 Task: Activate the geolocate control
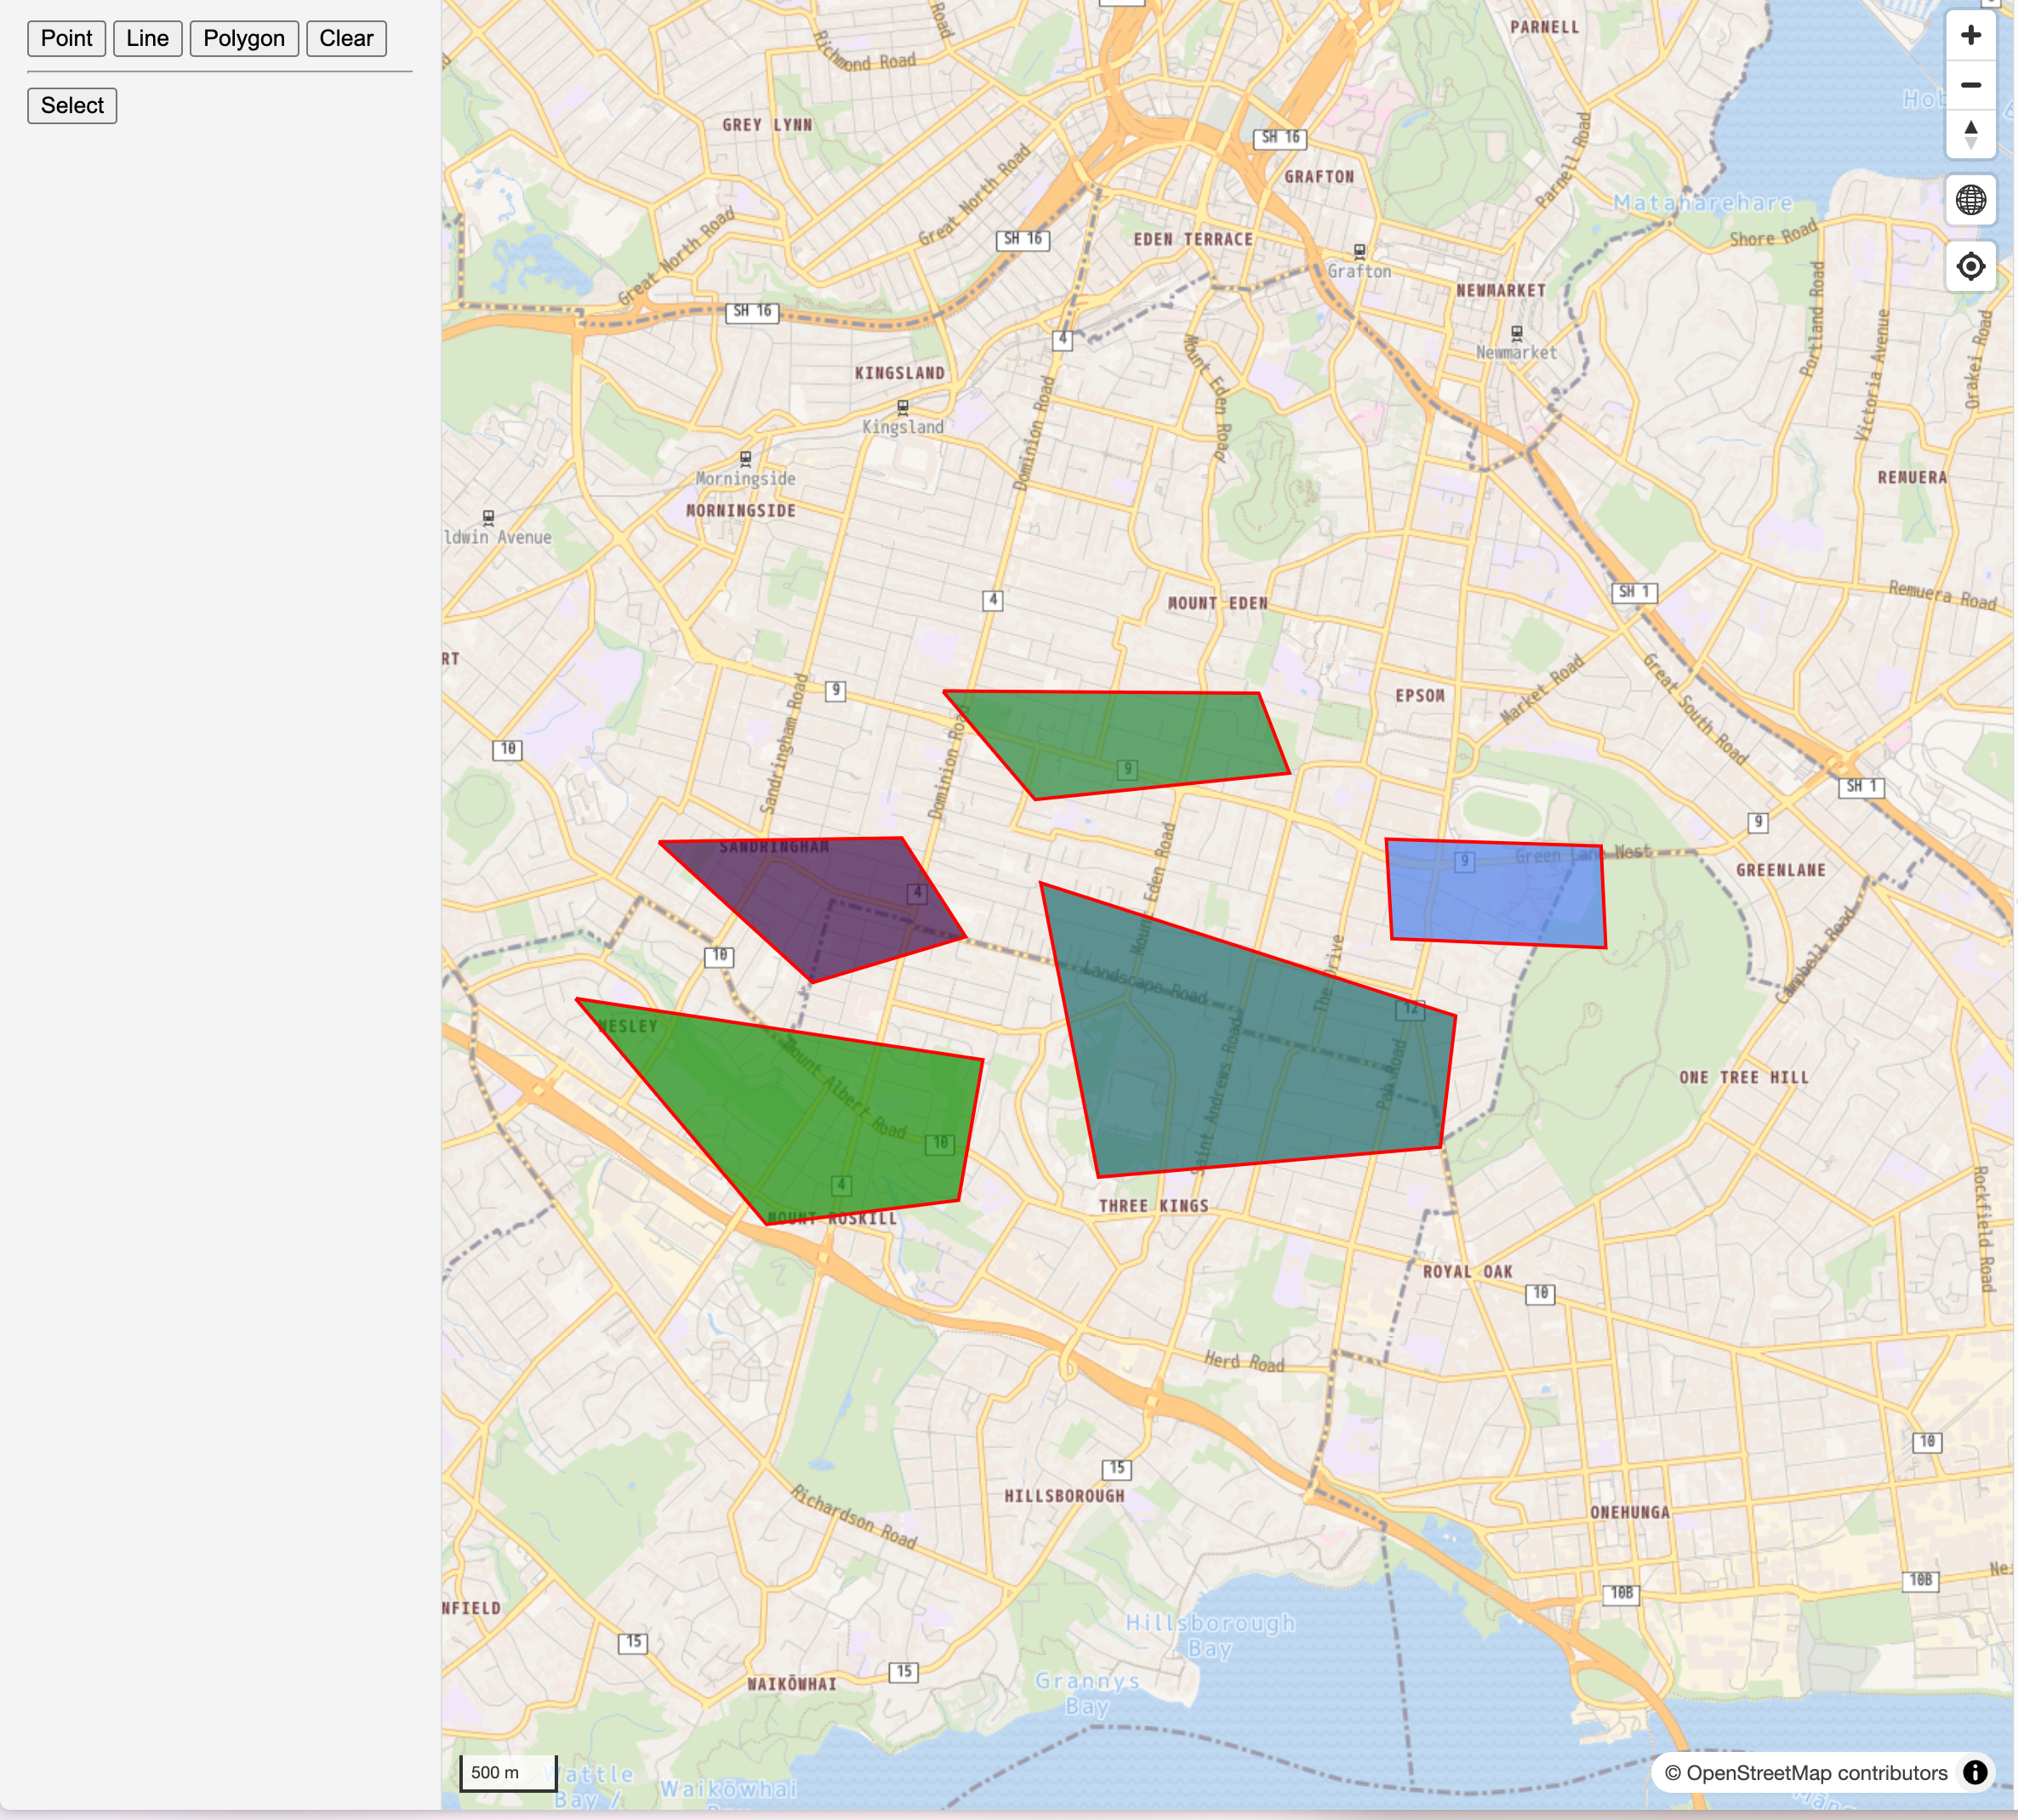(x=1970, y=265)
